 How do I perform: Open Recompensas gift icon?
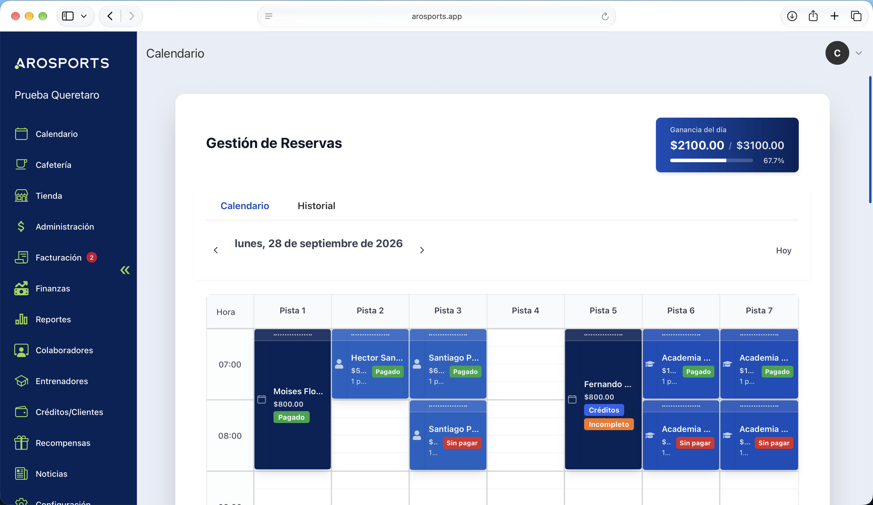tap(21, 443)
